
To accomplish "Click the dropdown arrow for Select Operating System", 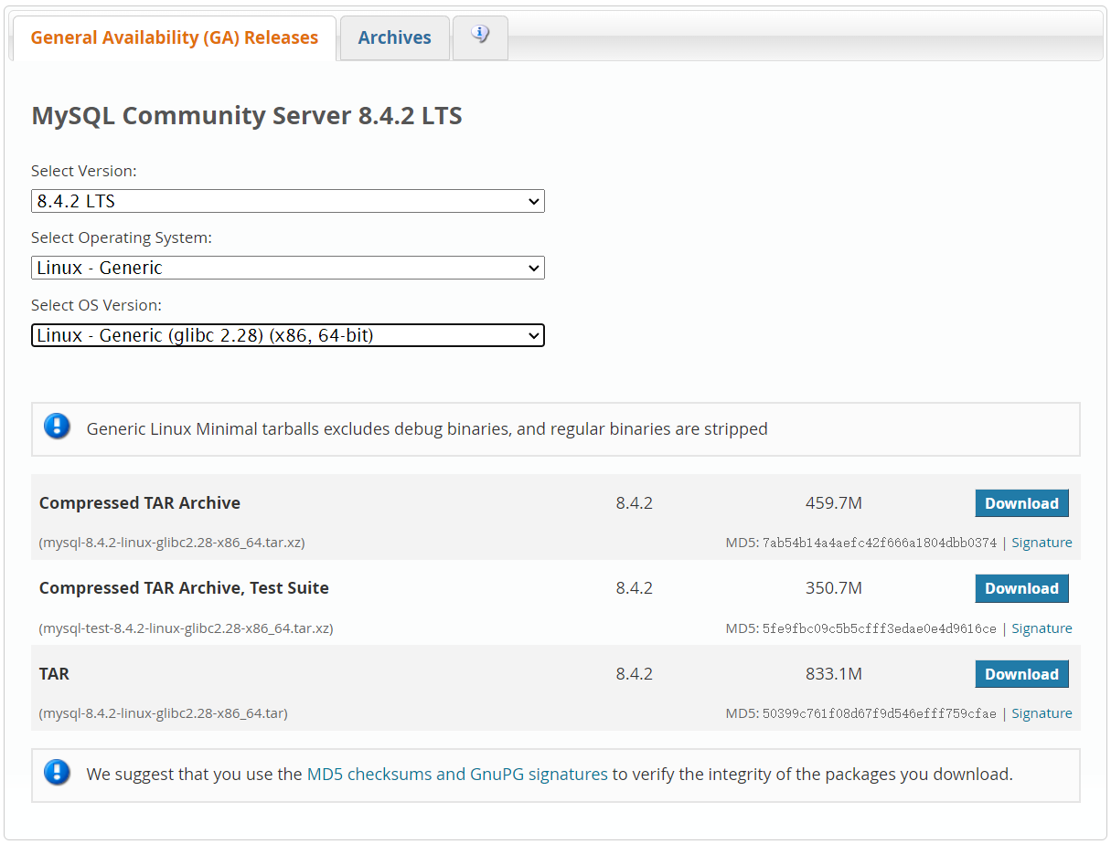I will 534,268.
